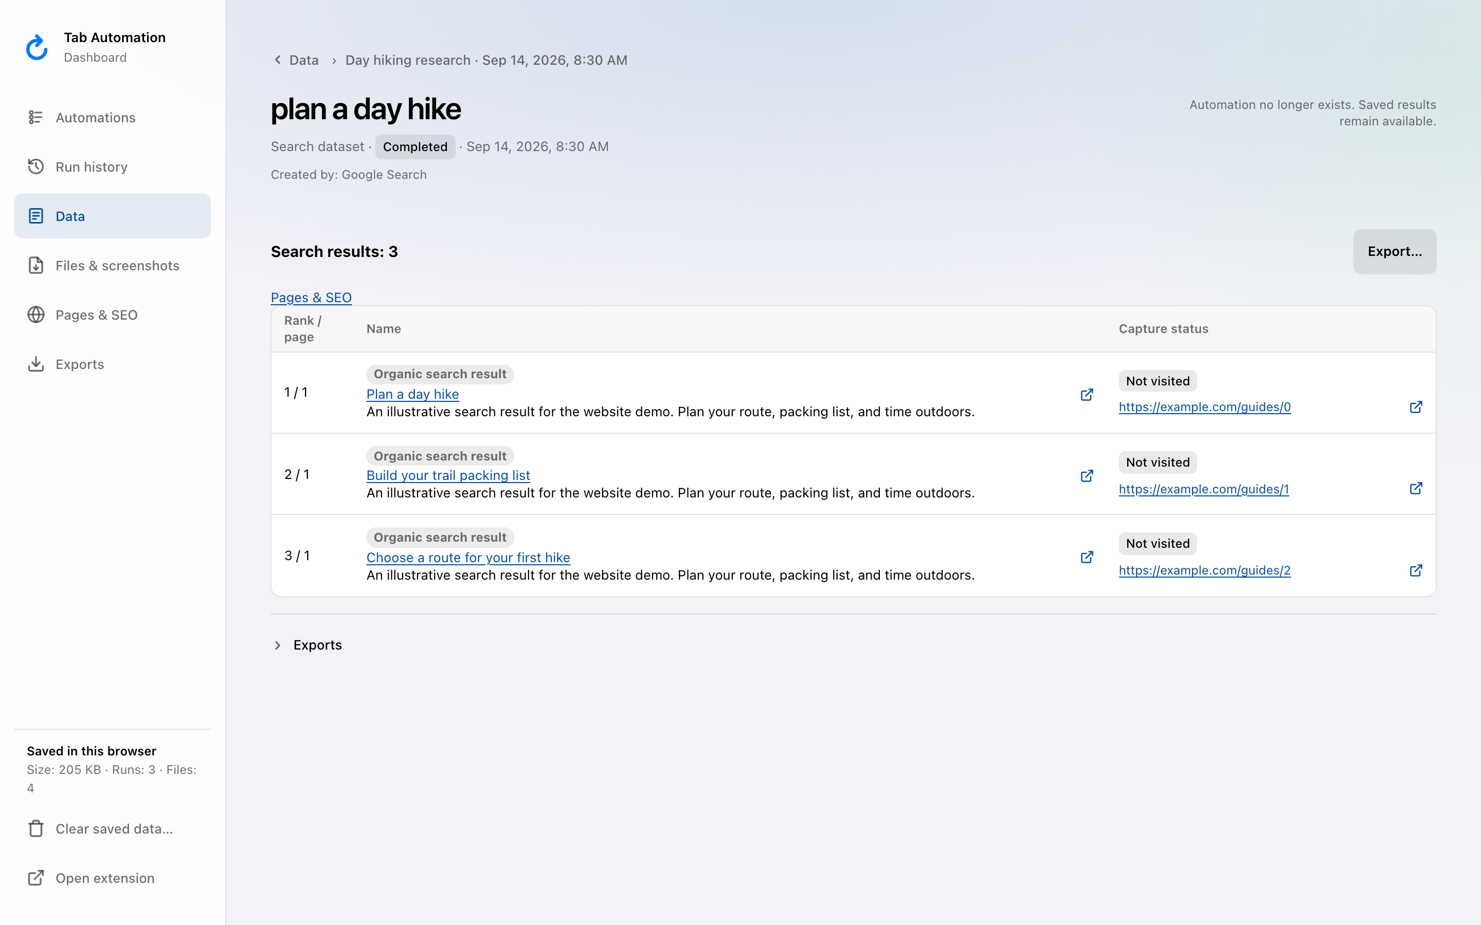Click the Exports download icon in sidebar

point(35,364)
